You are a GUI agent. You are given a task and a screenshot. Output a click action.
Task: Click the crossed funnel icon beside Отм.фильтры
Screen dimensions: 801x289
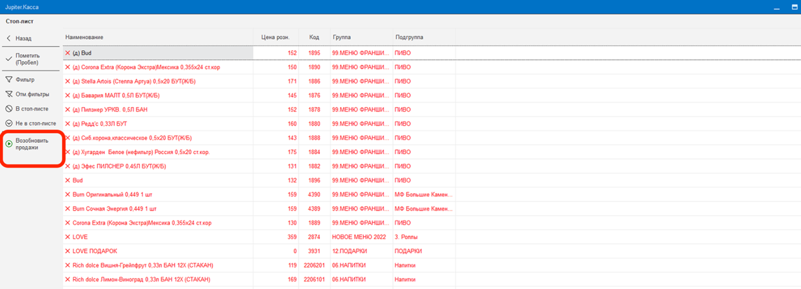tap(9, 94)
